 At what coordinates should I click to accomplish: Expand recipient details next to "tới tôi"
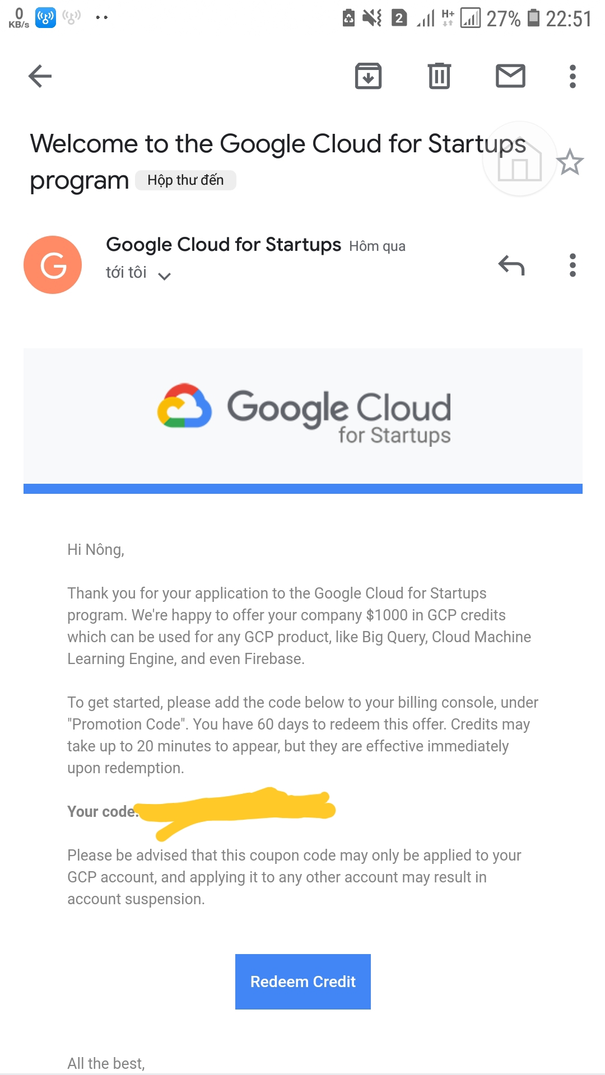tap(164, 275)
